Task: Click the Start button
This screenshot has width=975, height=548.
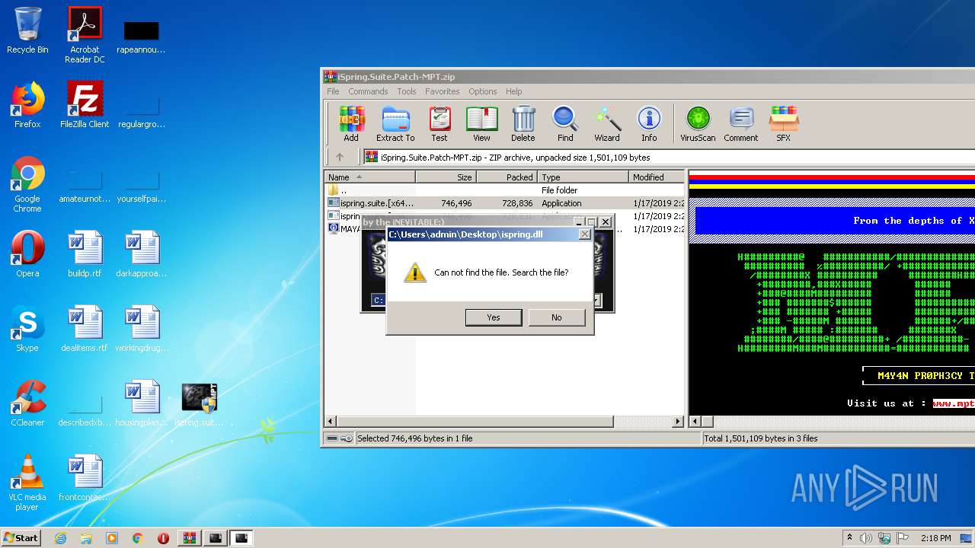Action: tap(21, 538)
